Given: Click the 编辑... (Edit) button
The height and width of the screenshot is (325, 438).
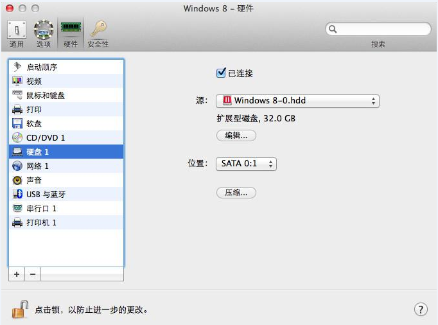Looking at the screenshot, I should [x=236, y=136].
